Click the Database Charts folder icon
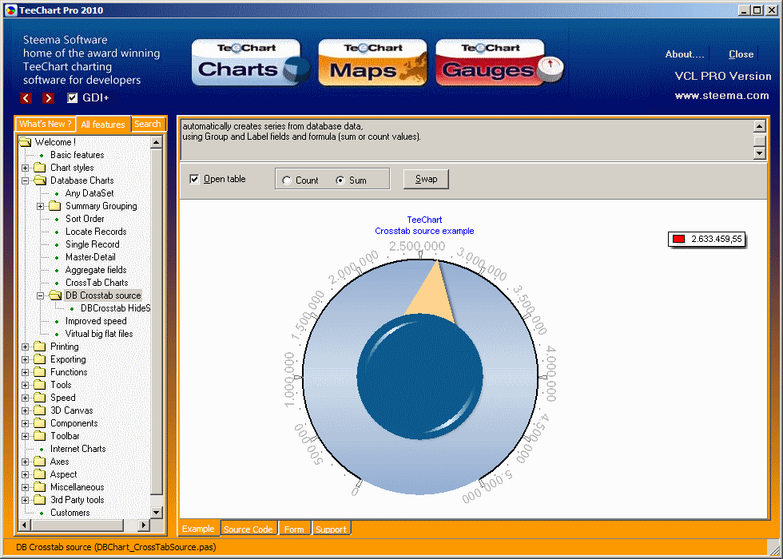The width and height of the screenshot is (783, 559). 40,180
